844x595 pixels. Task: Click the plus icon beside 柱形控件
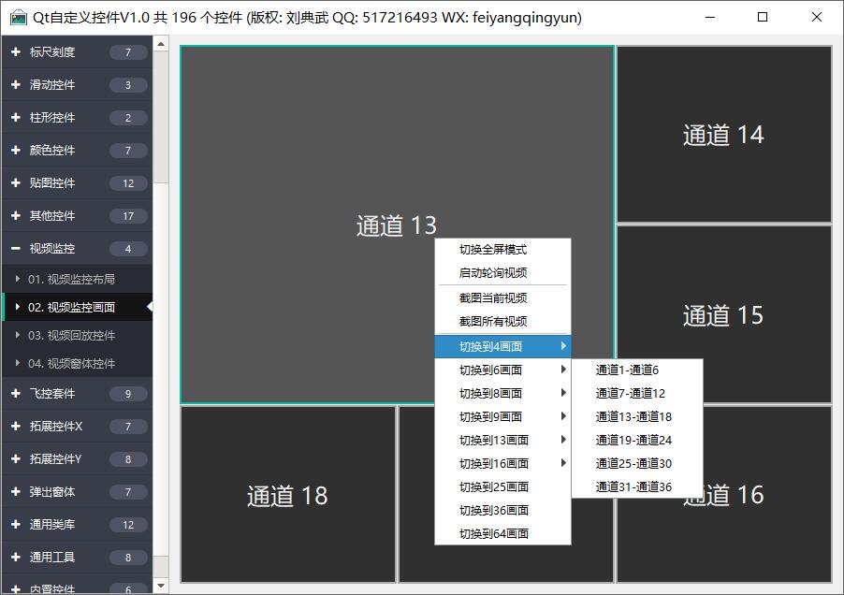[x=16, y=118]
